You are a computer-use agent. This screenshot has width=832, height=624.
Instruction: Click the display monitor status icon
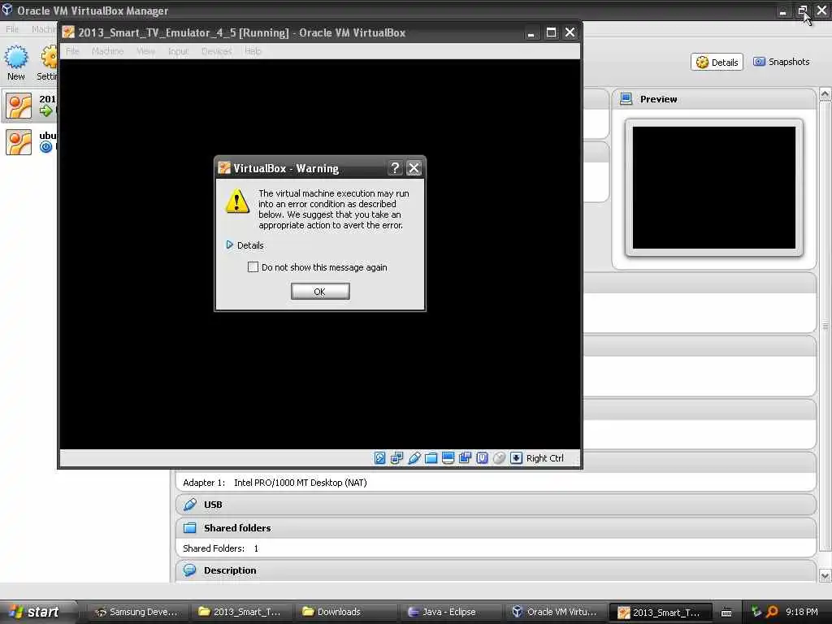(448, 458)
